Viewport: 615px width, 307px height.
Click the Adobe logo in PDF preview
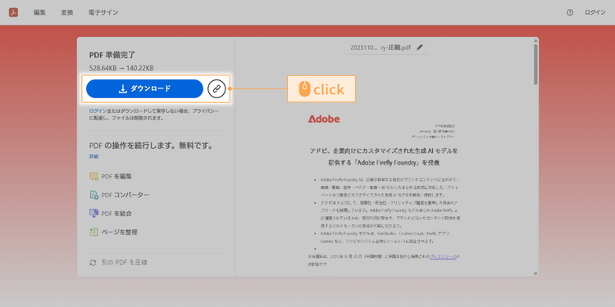pyautogui.click(x=324, y=119)
